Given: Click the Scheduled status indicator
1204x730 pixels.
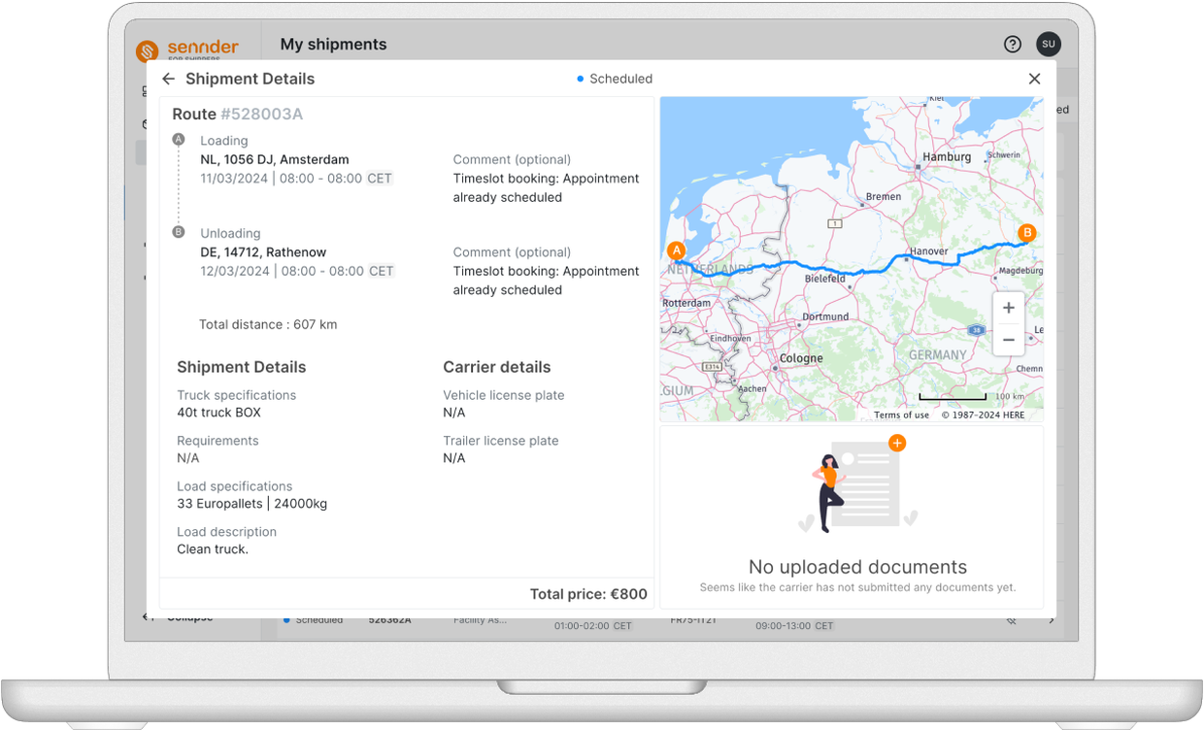Looking at the screenshot, I should 615,79.
